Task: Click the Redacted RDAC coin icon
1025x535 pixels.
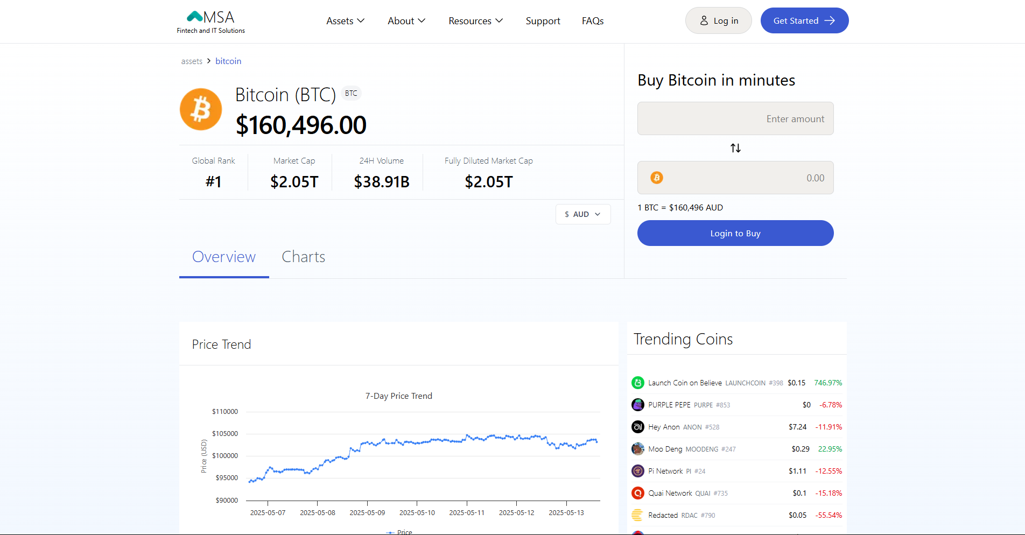Action: [x=638, y=515]
